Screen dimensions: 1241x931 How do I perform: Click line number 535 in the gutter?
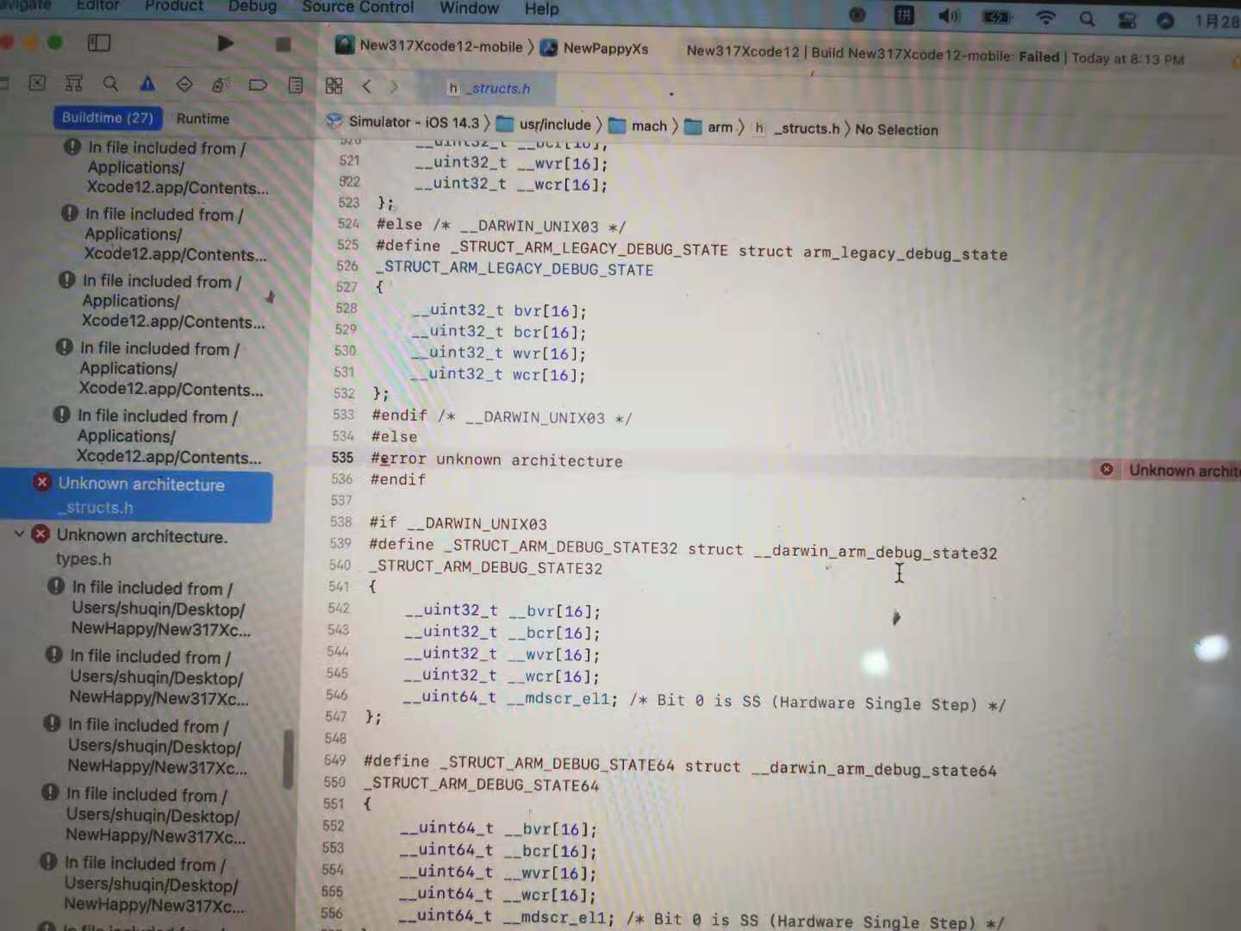(x=342, y=457)
